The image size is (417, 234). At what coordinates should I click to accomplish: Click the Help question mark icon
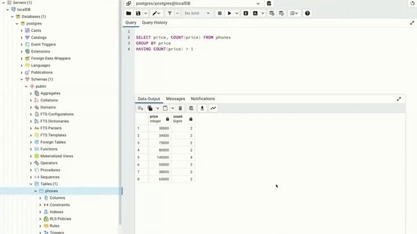307,13
